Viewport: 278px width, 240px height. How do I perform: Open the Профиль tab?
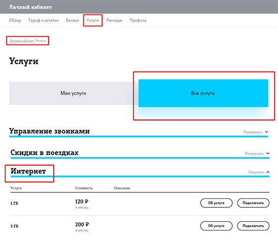138,20
